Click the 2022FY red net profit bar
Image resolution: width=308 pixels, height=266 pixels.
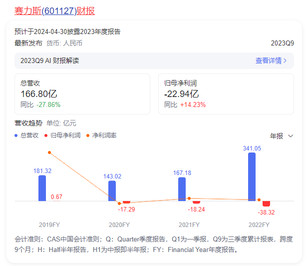267,203
